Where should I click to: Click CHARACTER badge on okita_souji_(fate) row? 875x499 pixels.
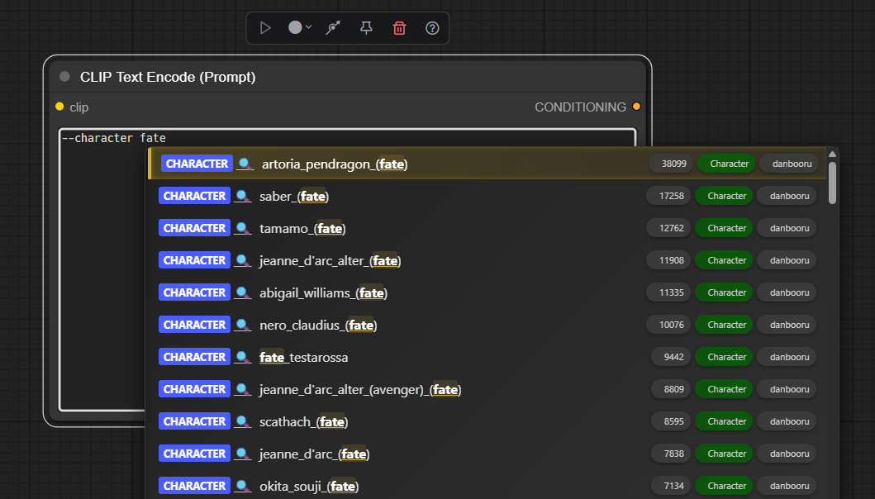click(194, 486)
